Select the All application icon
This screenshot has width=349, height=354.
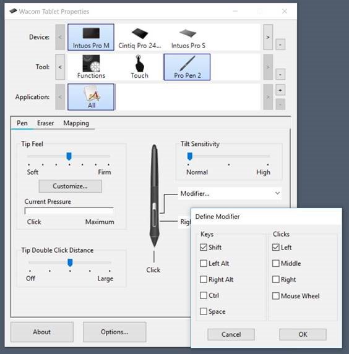pos(91,97)
